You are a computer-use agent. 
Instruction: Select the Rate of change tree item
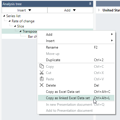click(23, 21)
